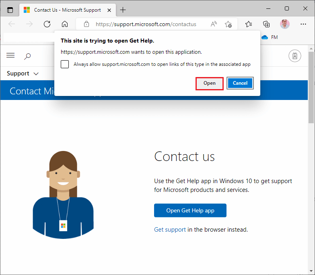Expand the Support dropdown
This screenshot has width=315, height=275.
tap(23, 73)
